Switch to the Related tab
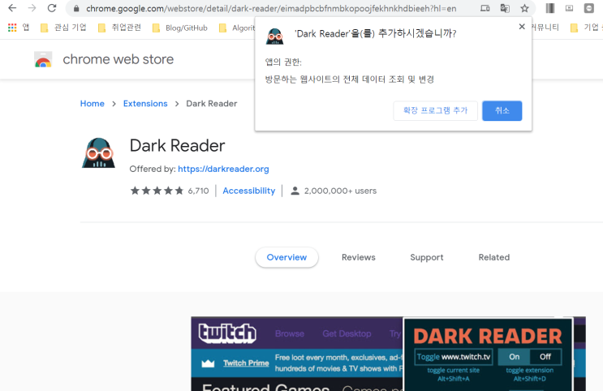This screenshot has width=603, height=391. [x=494, y=257]
